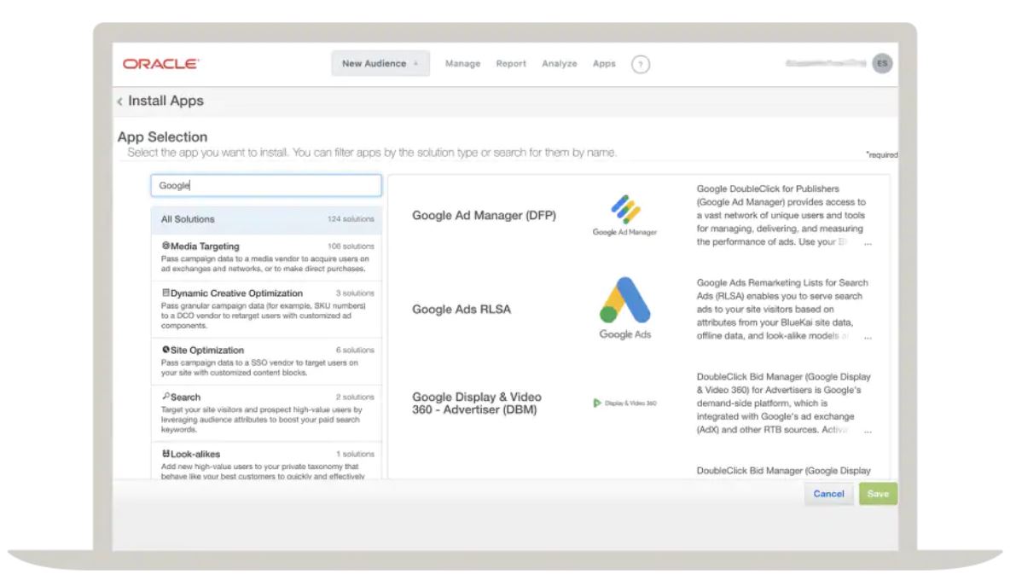Click the Media Targeting icon

point(165,246)
